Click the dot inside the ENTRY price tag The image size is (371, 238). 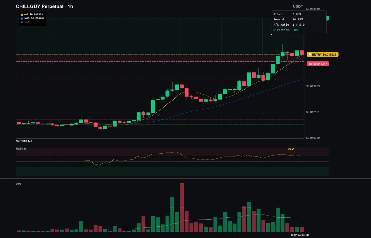(310, 54)
